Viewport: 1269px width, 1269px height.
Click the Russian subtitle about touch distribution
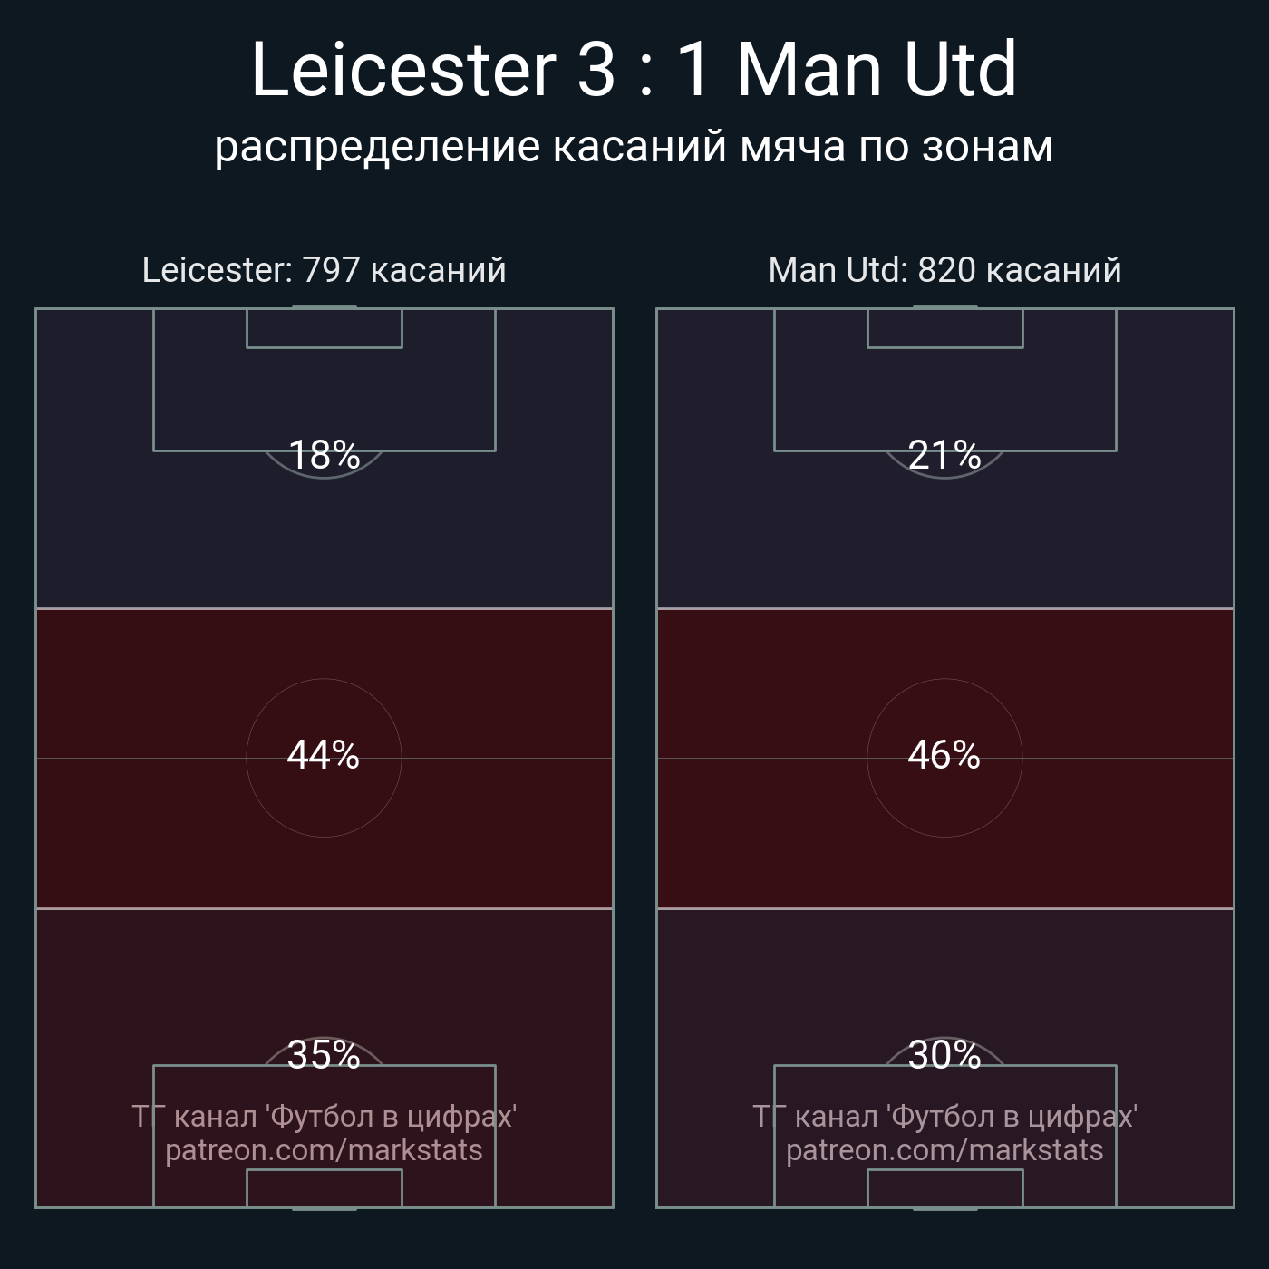(x=634, y=147)
